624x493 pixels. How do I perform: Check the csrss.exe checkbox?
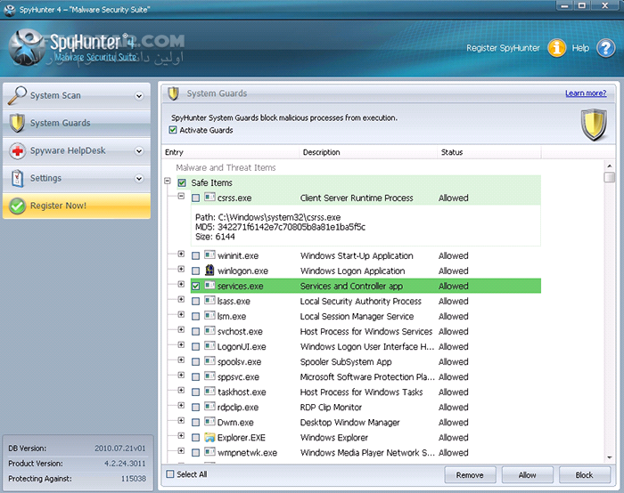[x=195, y=198]
